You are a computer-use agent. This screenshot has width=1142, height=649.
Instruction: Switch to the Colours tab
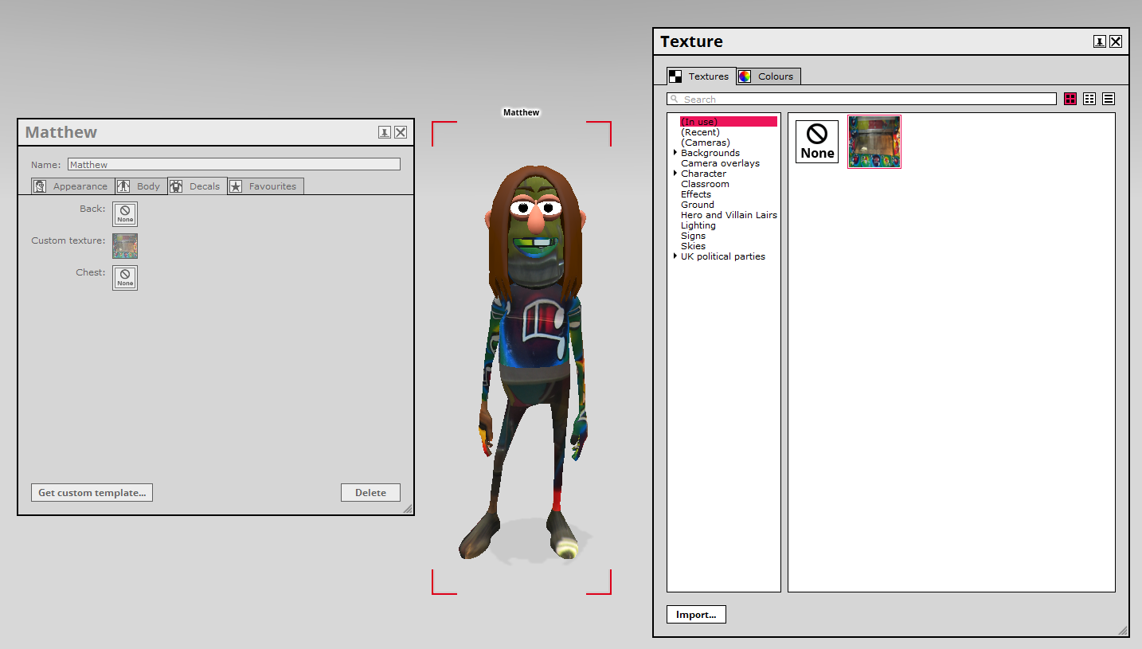tap(775, 76)
